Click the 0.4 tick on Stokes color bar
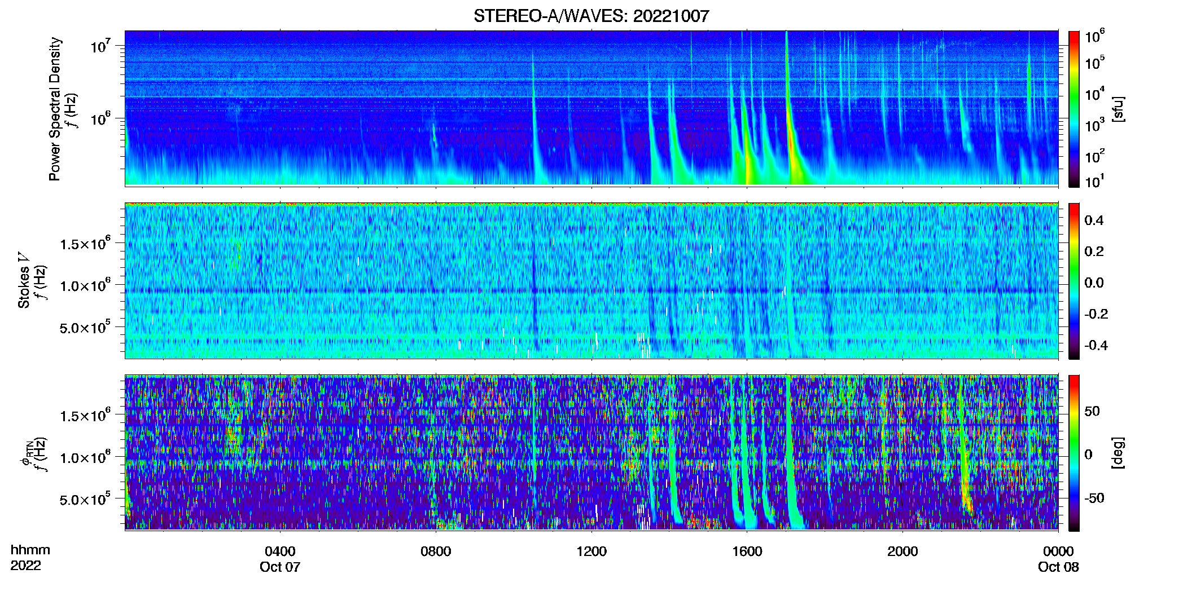The width and height of the screenshot is (1183, 609). click(1094, 220)
